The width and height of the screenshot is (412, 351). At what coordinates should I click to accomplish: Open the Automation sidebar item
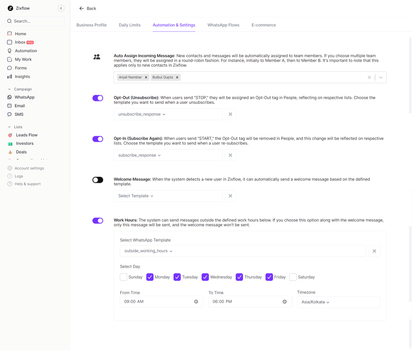(x=26, y=51)
